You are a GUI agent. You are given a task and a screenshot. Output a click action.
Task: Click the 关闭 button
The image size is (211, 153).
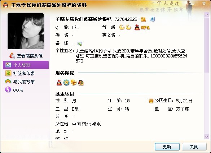[194, 147]
